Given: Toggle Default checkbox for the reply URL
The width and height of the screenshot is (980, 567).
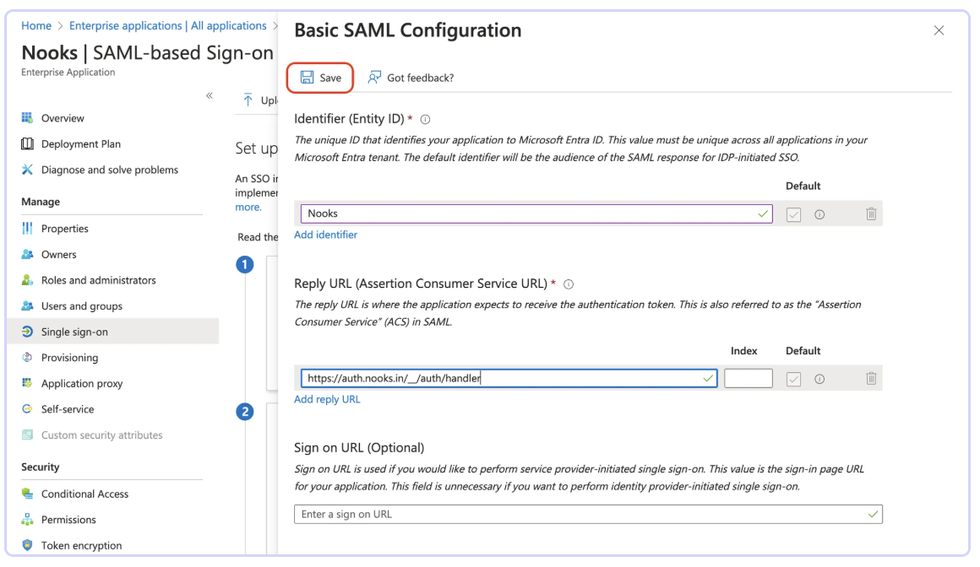Looking at the screenshot, I should (794, 379).
